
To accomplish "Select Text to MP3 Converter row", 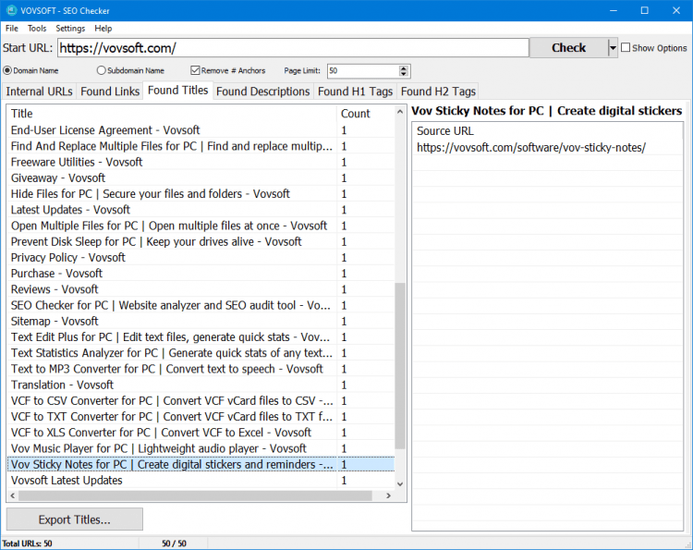I will (x=201, y=369).
